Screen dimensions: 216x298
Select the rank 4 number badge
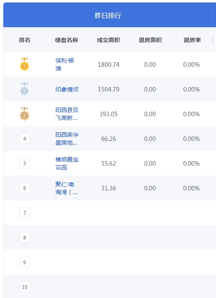click(25, 138)
